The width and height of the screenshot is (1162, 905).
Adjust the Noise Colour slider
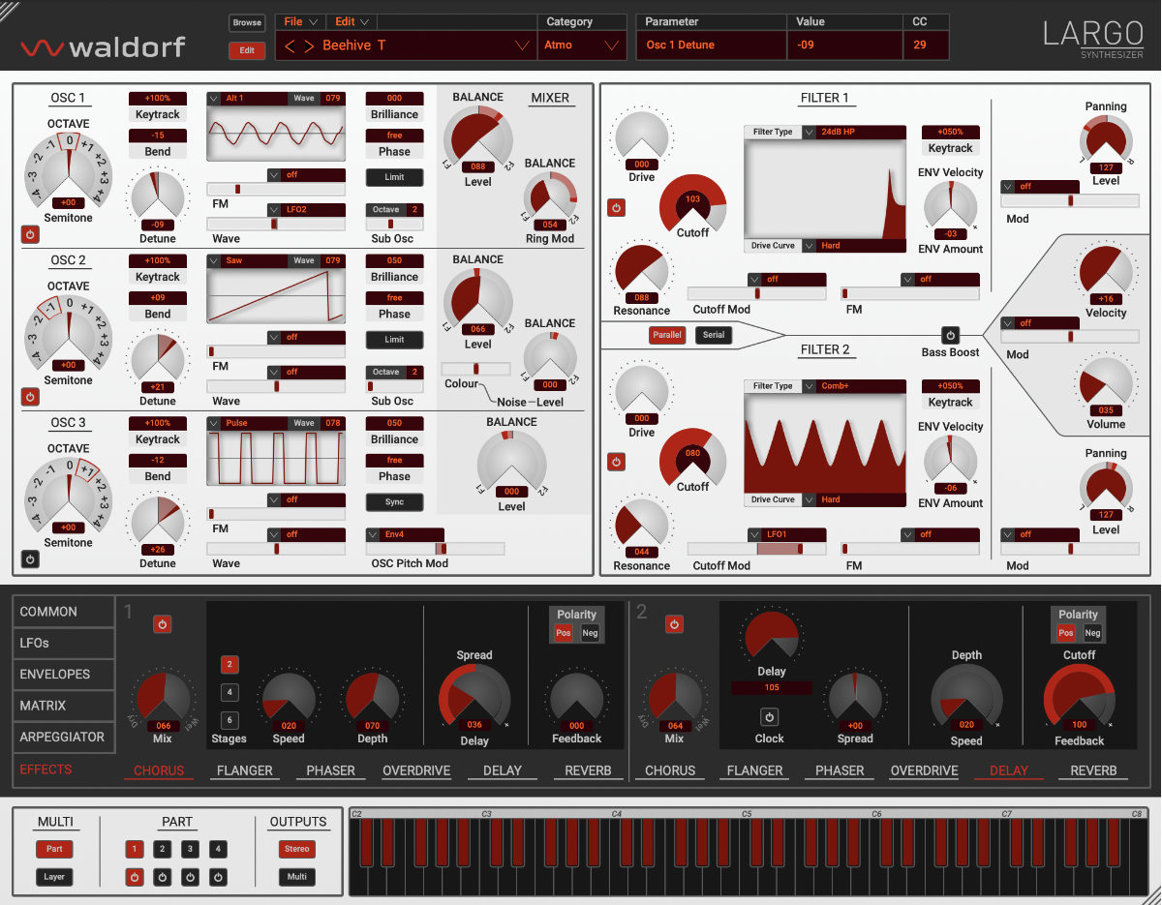tap(475, 369)
